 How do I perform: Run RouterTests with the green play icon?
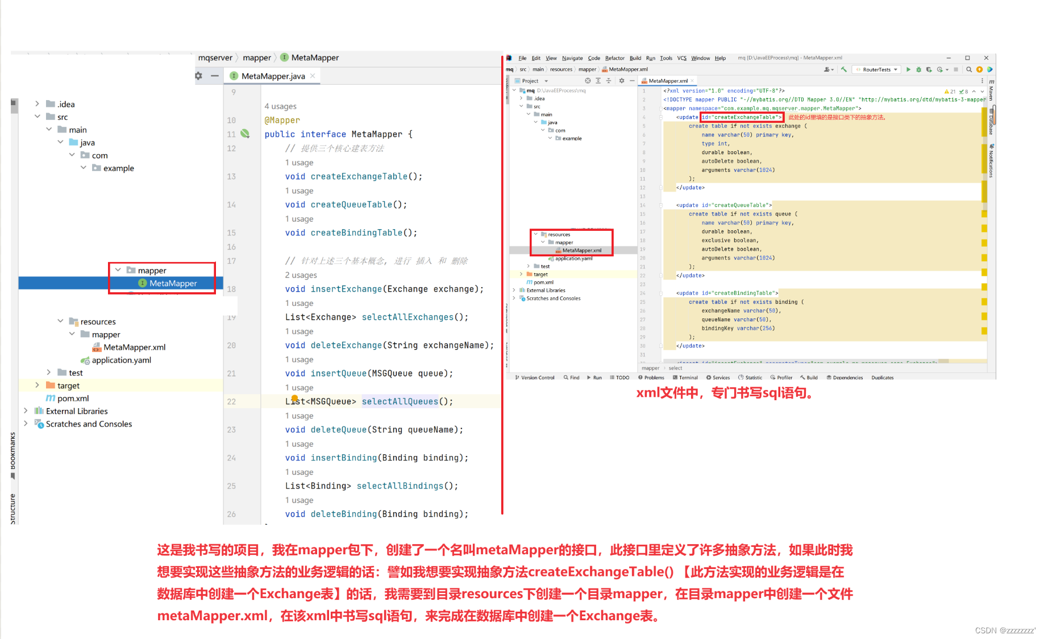pos(908,69)
